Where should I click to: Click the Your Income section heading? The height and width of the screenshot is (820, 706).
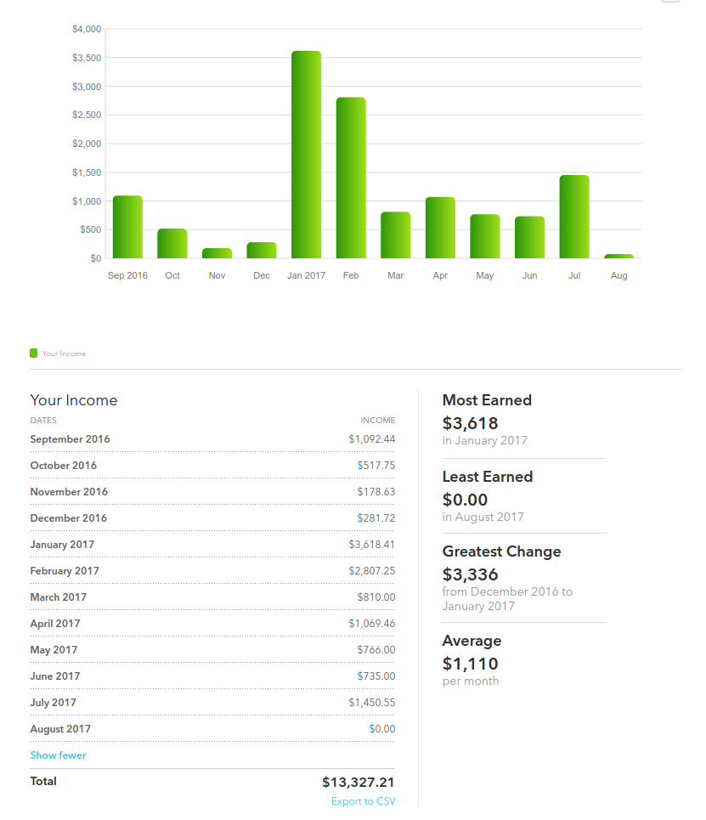point(74,400)
